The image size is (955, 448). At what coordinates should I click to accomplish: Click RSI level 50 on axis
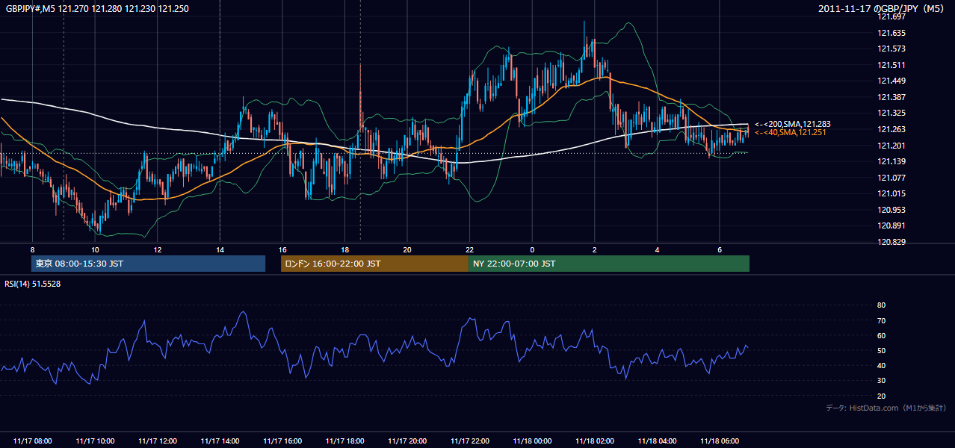tap(882, 350)
